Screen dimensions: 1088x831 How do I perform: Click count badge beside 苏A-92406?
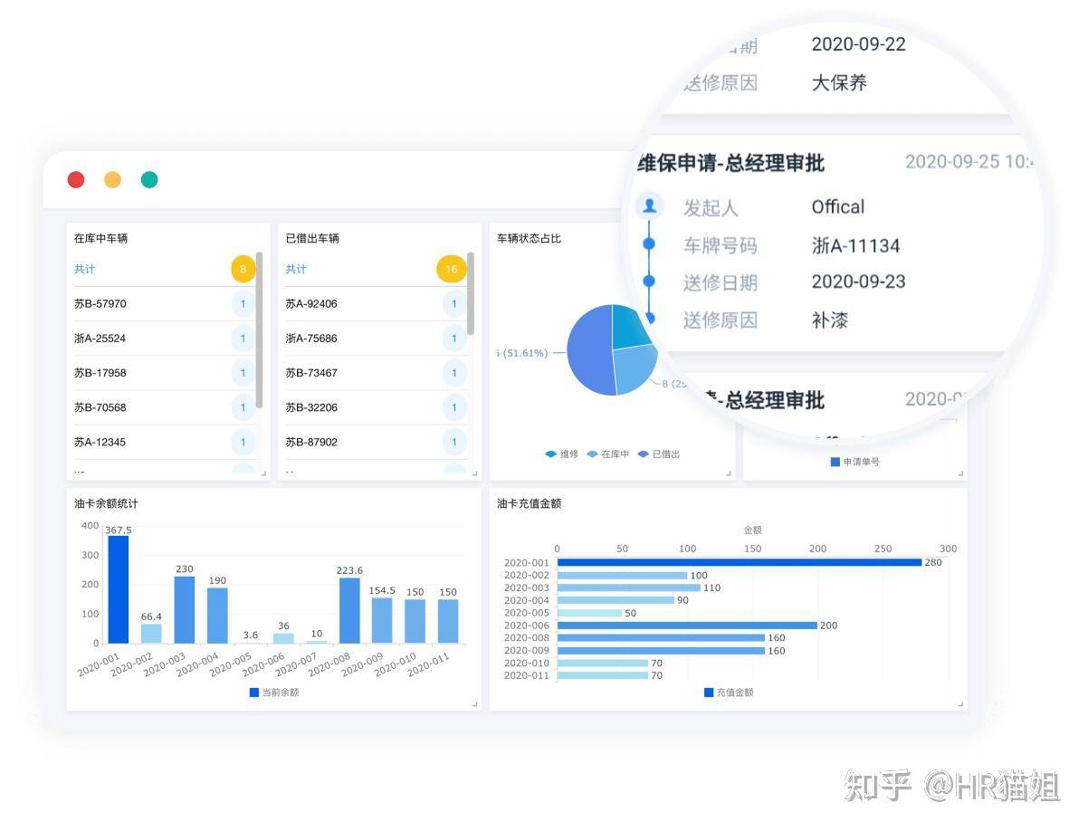tap(454, 303)
